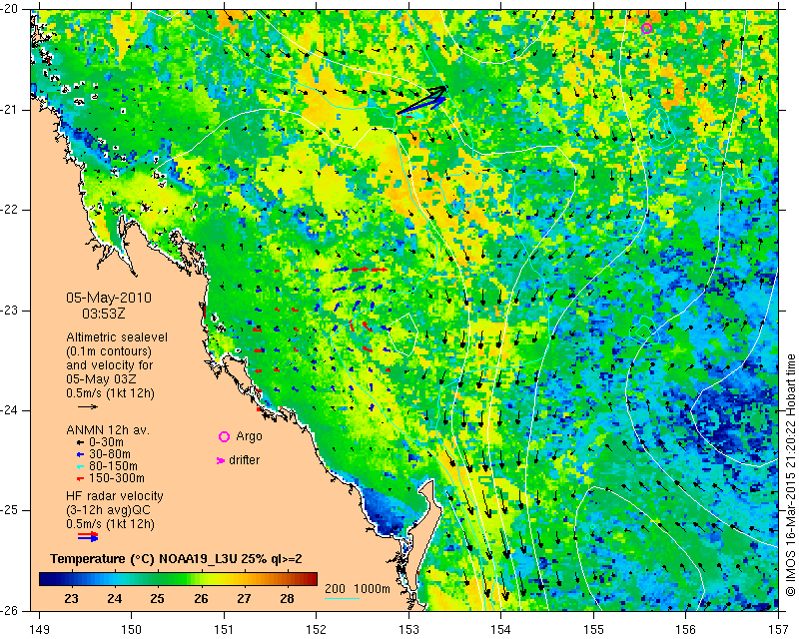Click the '(0.1m contours)' legend text
799x639 pixels.
pos(109,351)
